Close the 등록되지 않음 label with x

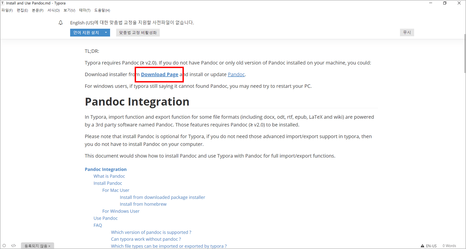tap(49, 246)
